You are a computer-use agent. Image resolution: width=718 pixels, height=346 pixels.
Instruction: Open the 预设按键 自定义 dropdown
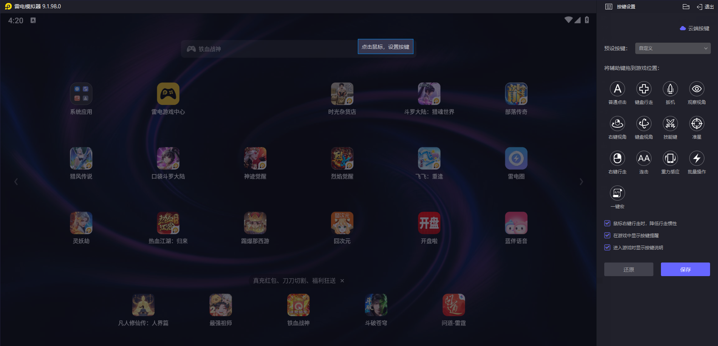(x=673, y=48)
